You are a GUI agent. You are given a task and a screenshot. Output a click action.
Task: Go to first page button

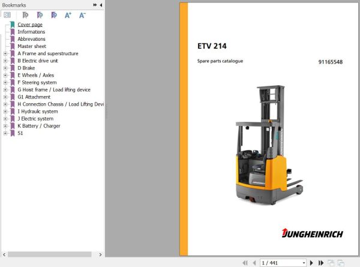[x=245, y=263]
